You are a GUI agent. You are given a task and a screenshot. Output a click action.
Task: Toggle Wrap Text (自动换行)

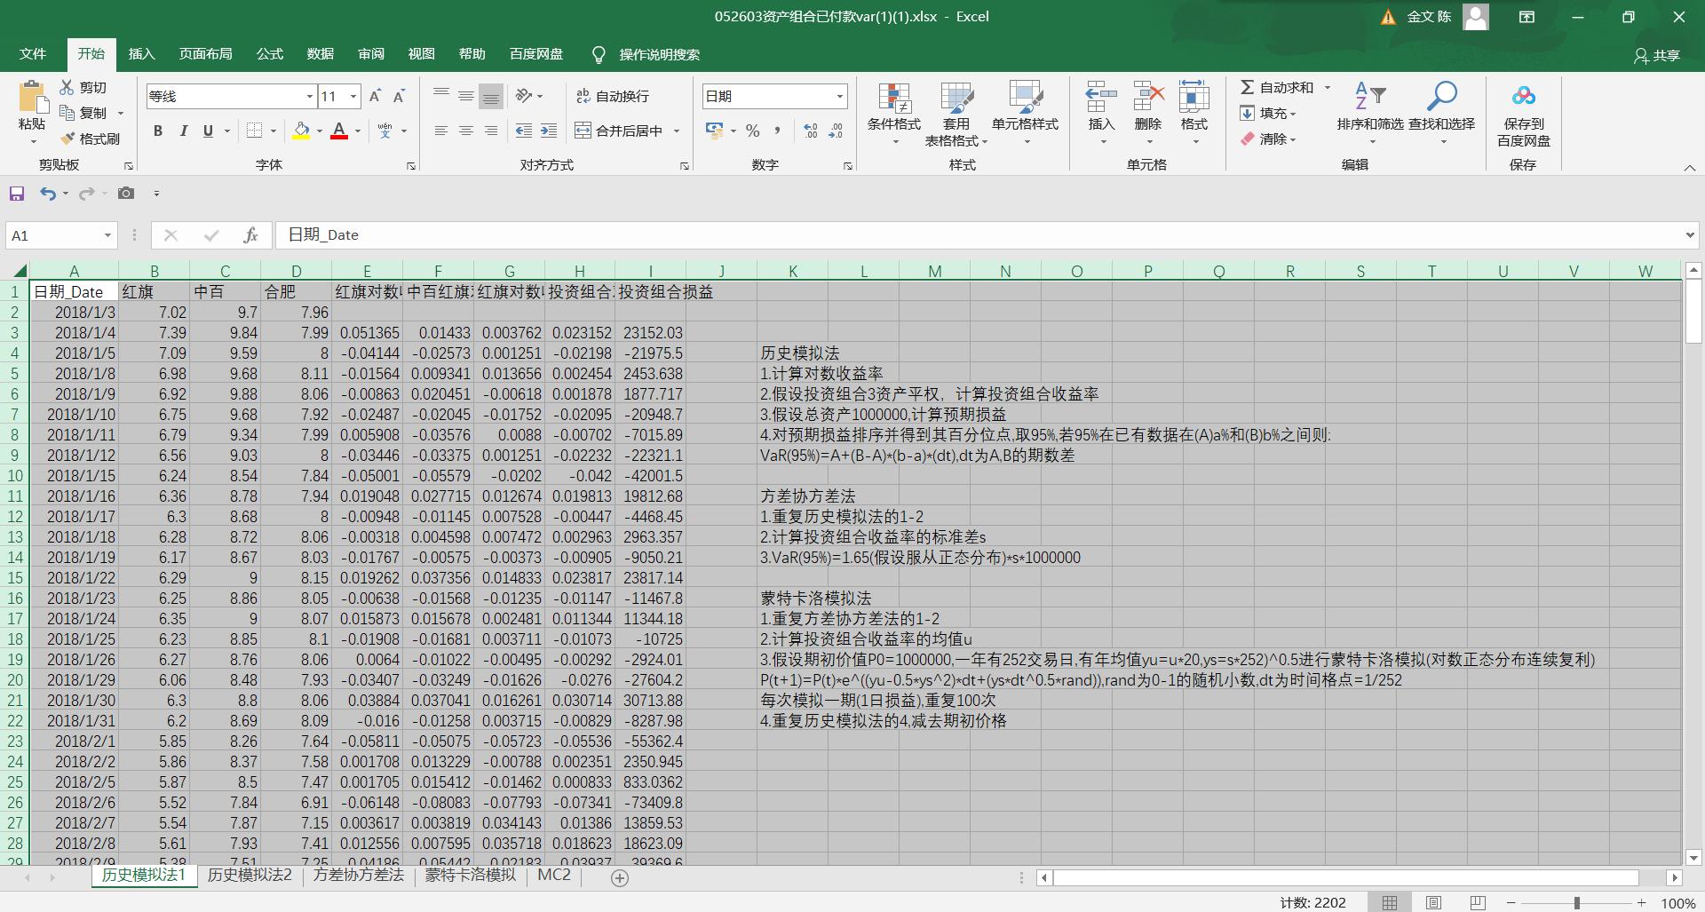(x=613, y=96)
